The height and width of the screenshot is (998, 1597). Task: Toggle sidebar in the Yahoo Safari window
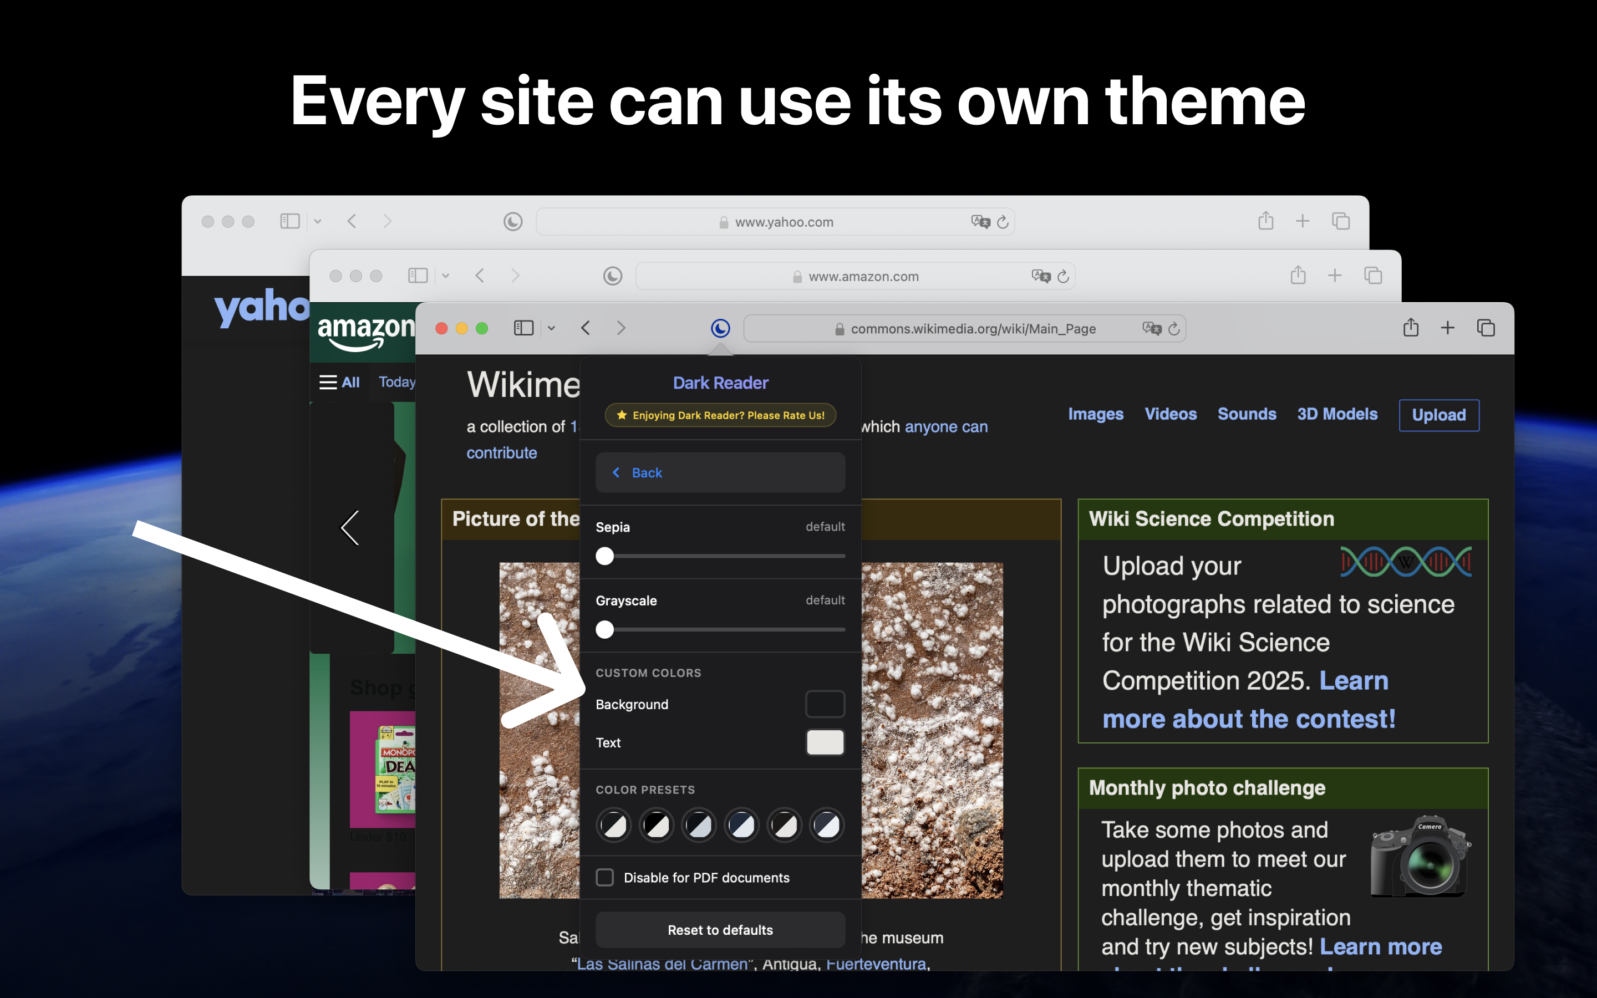[x=289, y=221]
